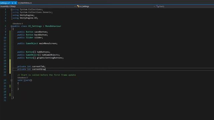Pin the Settings.cs editor tab
This screenshot has height=120, width=214.
click(12, 3)
